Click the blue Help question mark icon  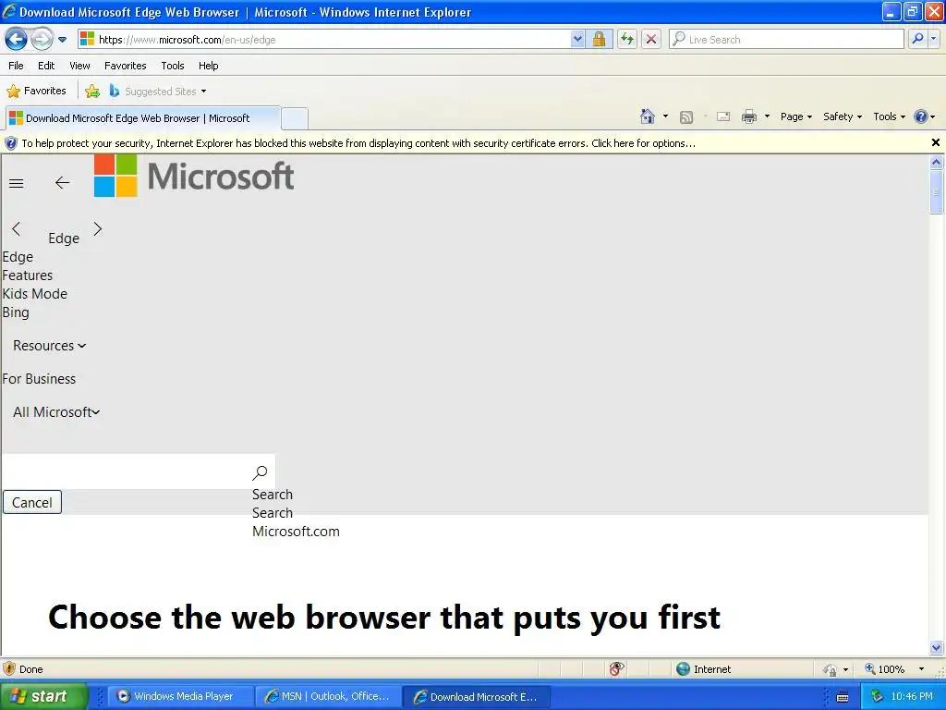point(921,116)
